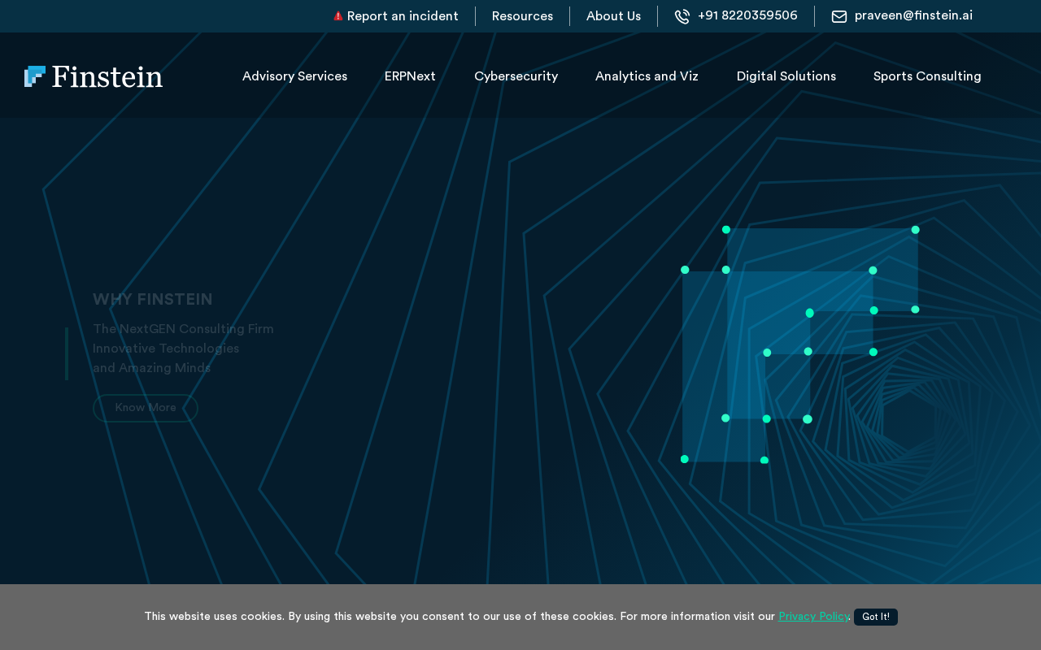1041x650 pixels.
Task: Click the 'and Amazing Minds' text line
Action: (151, 368)
